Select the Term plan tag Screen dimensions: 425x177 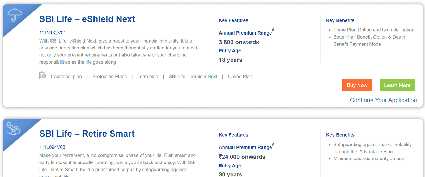[x=148, y=77]
